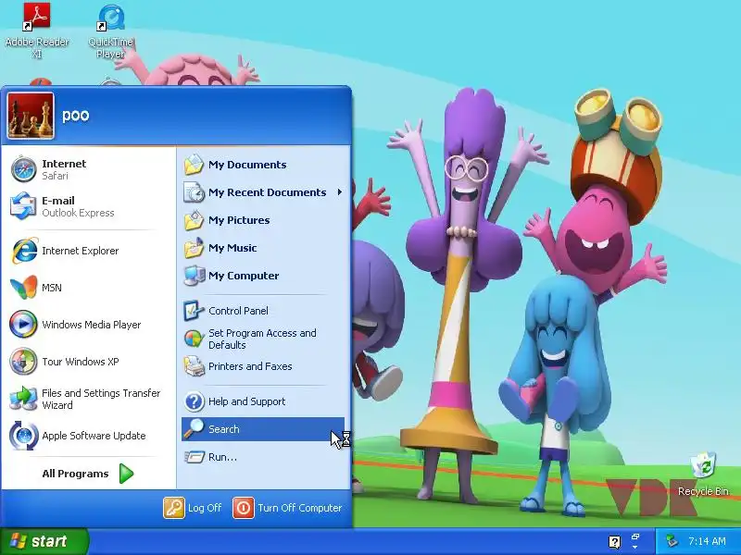Click the Help and Support label

[246, 401]
